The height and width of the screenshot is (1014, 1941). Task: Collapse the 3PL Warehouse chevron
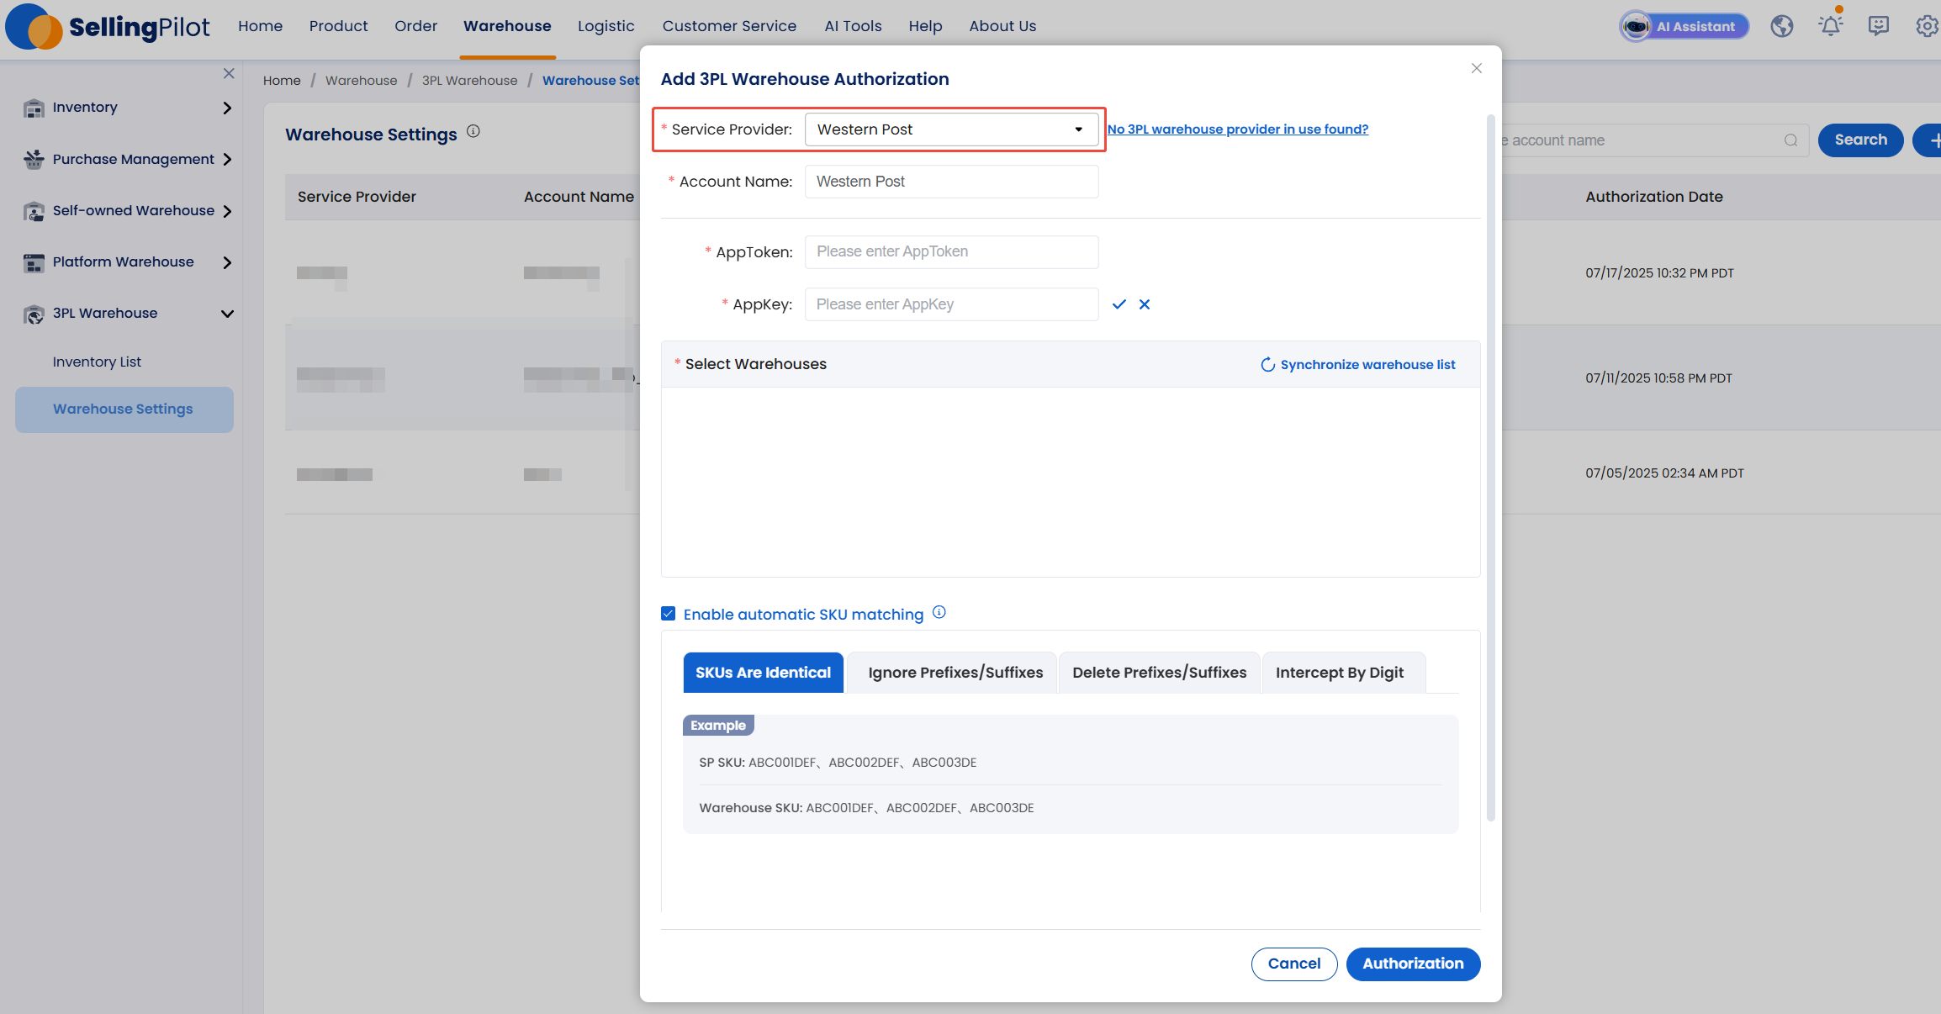227,314
